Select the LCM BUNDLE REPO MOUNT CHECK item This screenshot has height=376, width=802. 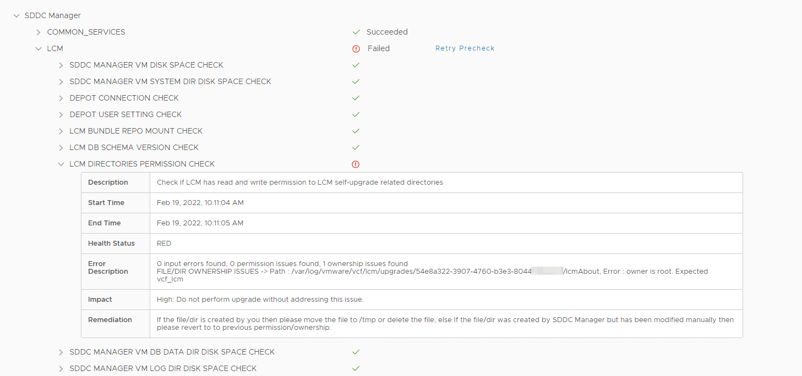136,131
